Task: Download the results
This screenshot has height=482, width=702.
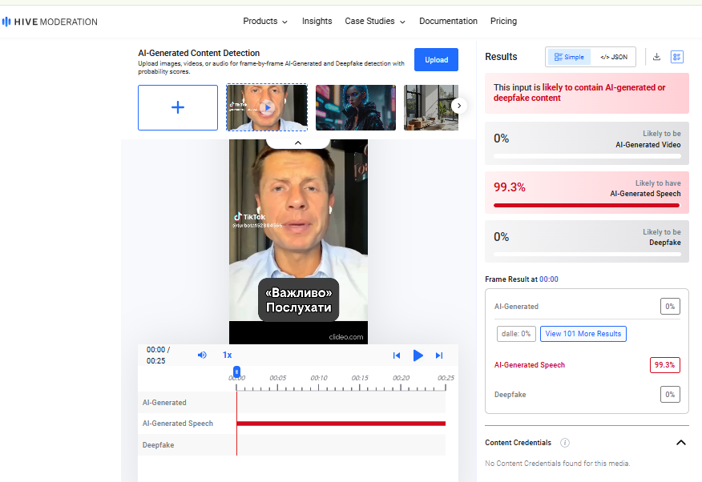Action: click(x=657, y=56)
